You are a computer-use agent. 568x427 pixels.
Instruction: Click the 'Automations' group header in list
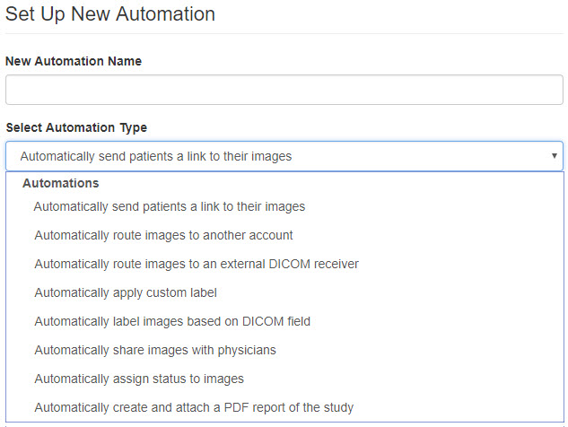tap(60, 183)
